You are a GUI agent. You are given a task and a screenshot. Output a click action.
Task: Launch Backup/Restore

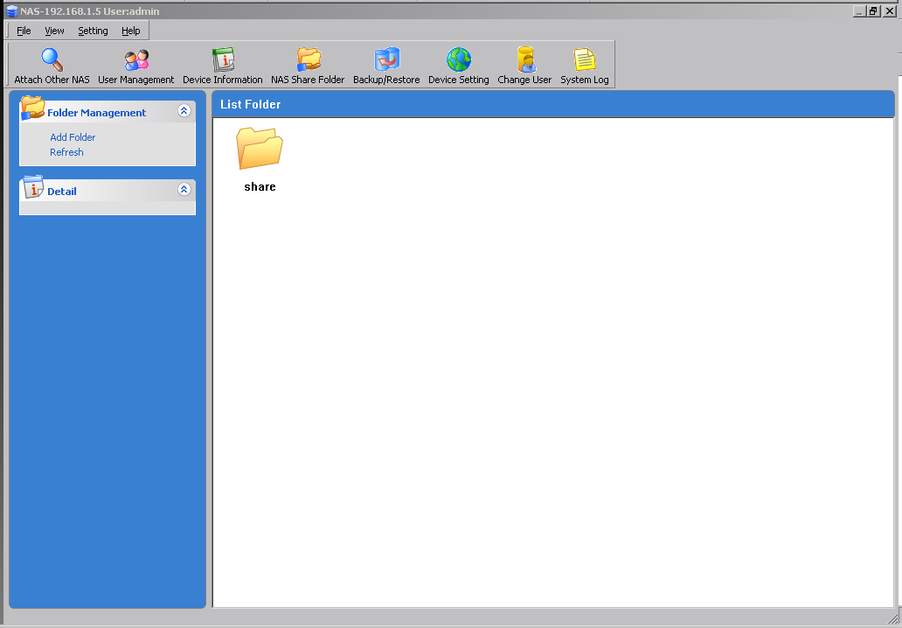click(x=386, y=66)
